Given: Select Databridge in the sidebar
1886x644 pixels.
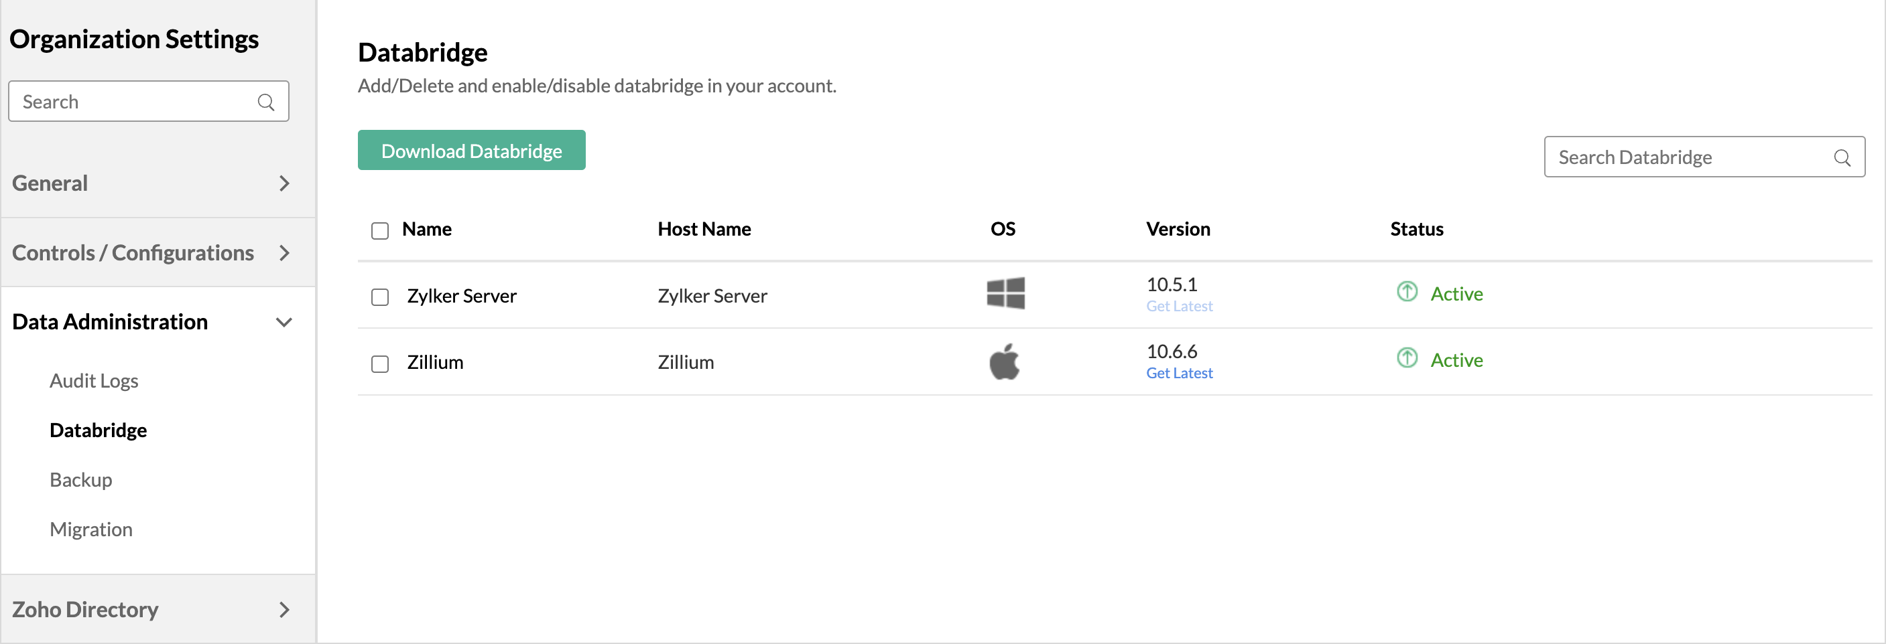Looking at the screenshot, I should (x=98, y=430).
